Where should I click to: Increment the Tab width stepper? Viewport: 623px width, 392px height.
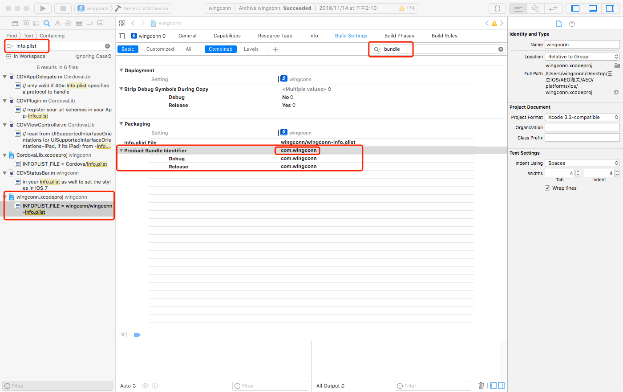click(x=578, y=171)
